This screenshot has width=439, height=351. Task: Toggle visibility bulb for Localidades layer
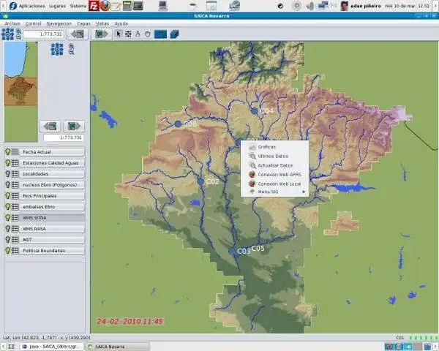(8, 173)
